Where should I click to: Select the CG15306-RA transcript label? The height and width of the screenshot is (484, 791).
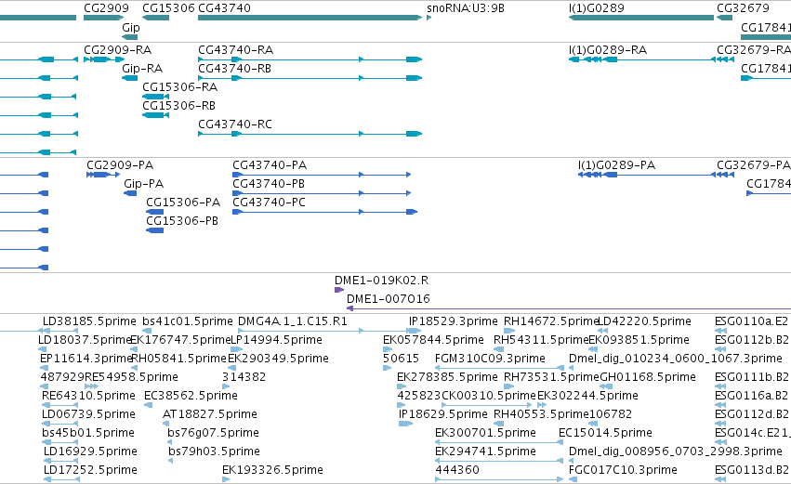pos(180,87)
